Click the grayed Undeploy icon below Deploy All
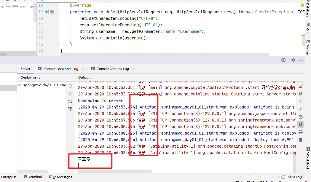311x182 pixels. tap(70, 94)
